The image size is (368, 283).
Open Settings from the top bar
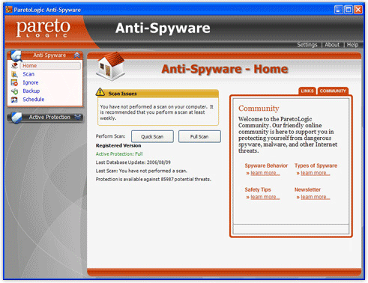pos(307,45)
